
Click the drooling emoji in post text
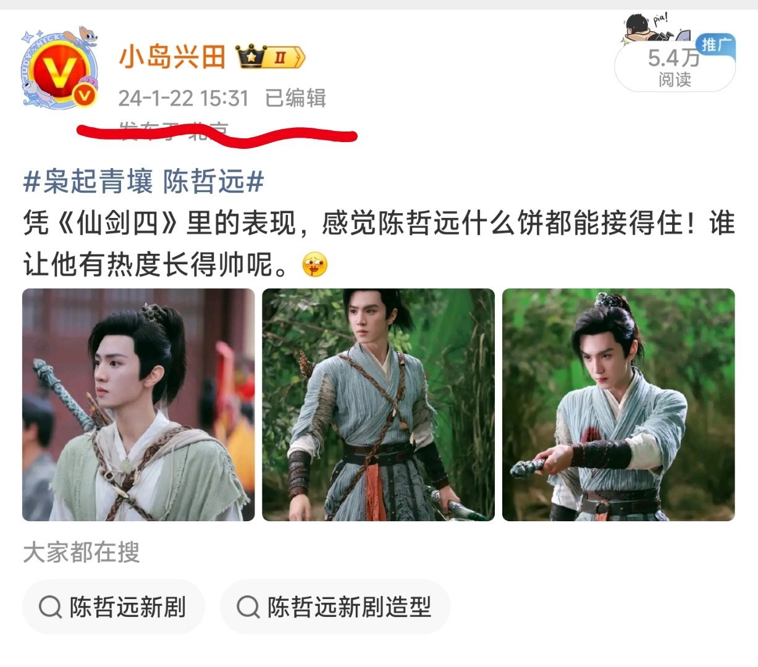pos(315,266)
